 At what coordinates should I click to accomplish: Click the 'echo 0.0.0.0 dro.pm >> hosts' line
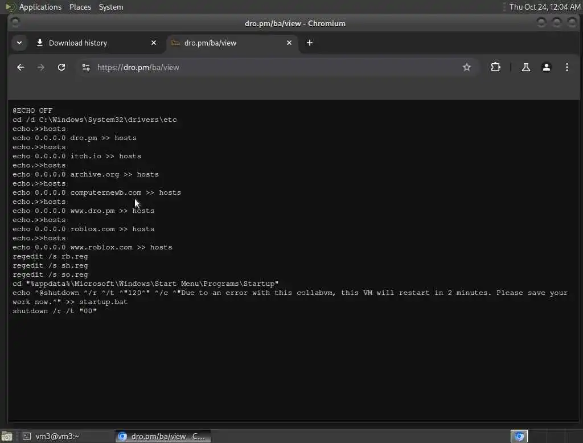point(75,138)
